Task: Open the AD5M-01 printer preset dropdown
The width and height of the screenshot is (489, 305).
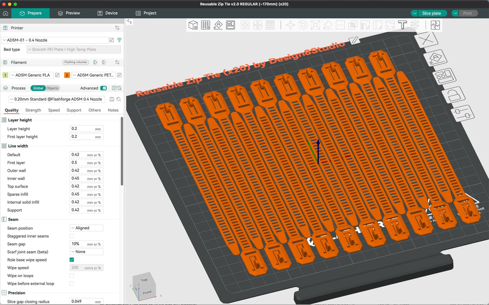Action: 55,40
